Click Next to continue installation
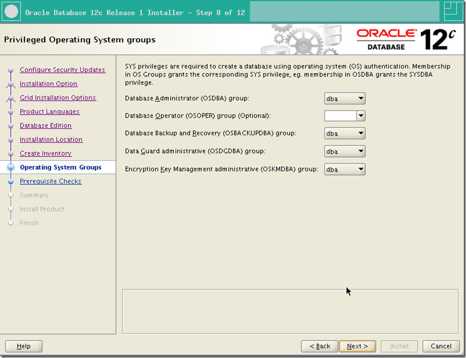 [x=357, y=346]
